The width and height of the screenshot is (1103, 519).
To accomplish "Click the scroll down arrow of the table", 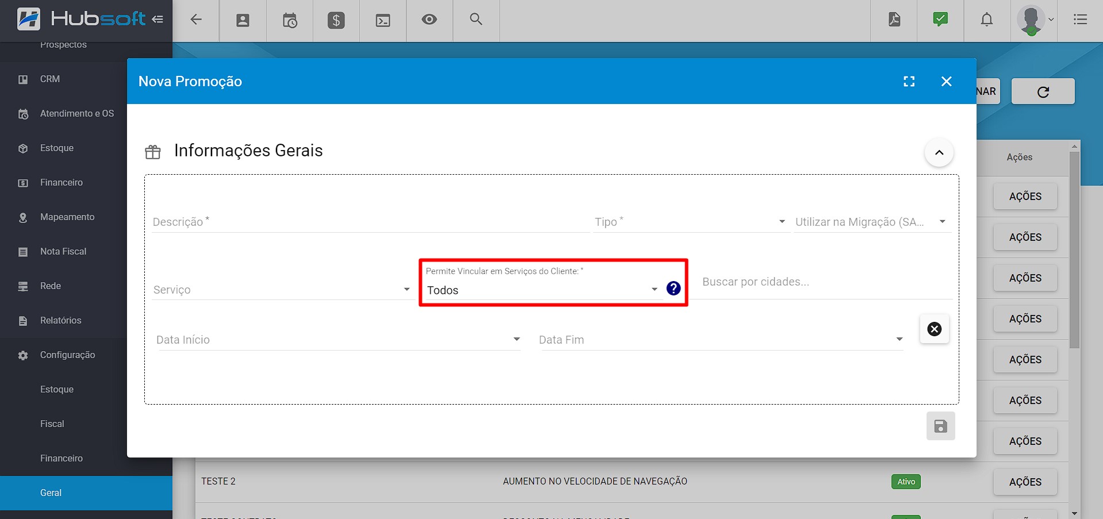I will click(x=1074, y=513).
